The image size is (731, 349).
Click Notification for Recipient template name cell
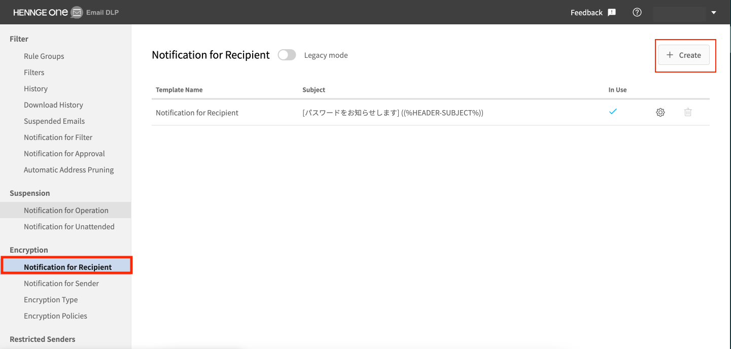[197, 113]
